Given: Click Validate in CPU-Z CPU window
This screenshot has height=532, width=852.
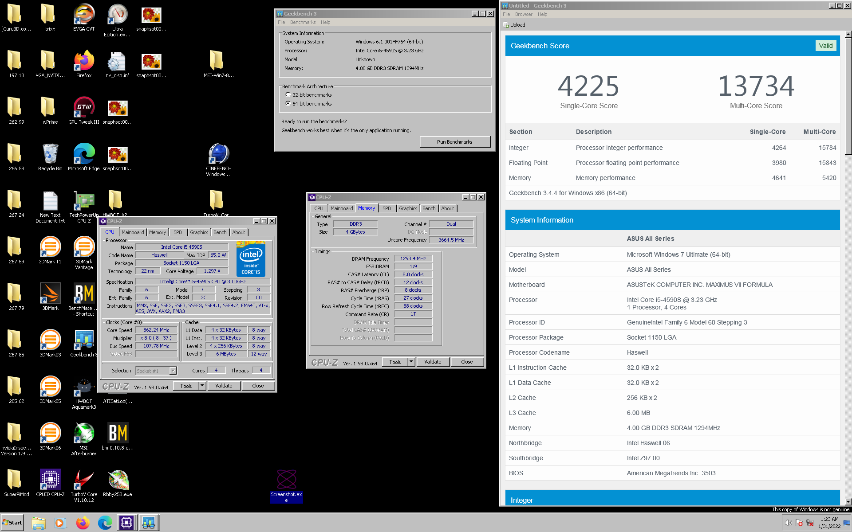Looking at the screenshot, I should coord(224,386).
